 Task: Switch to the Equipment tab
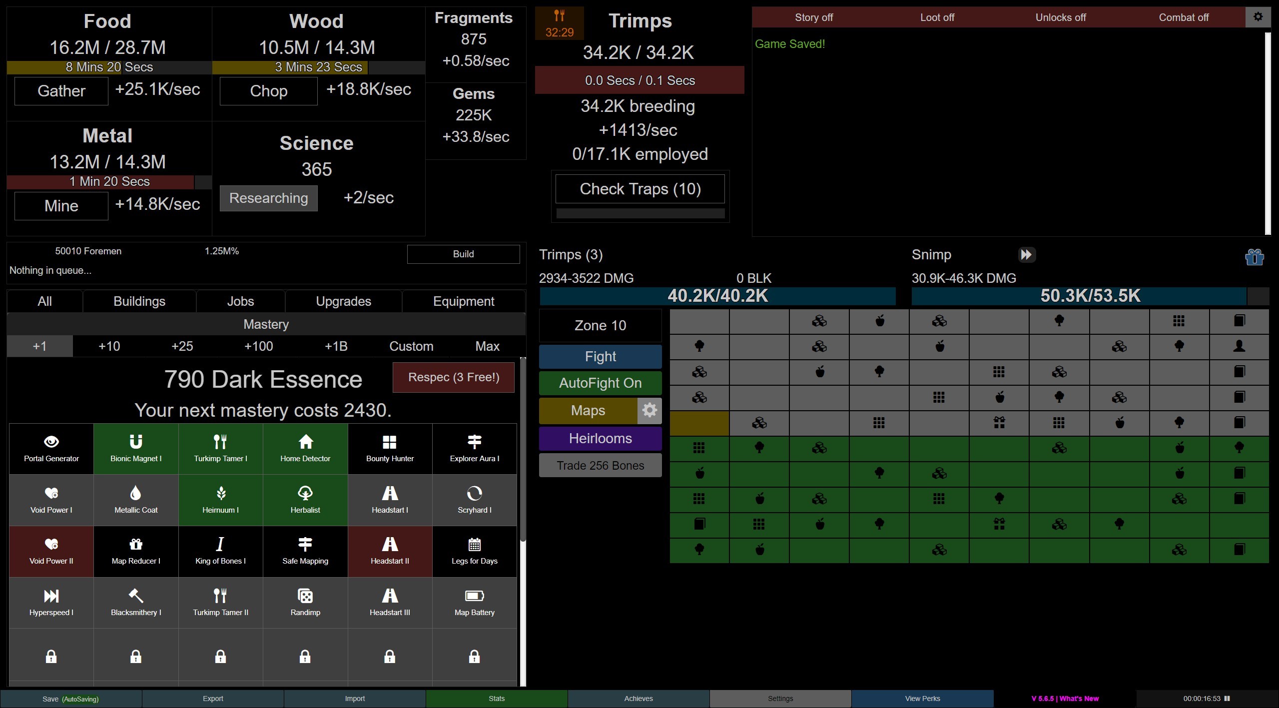click(x=463, y=300)
